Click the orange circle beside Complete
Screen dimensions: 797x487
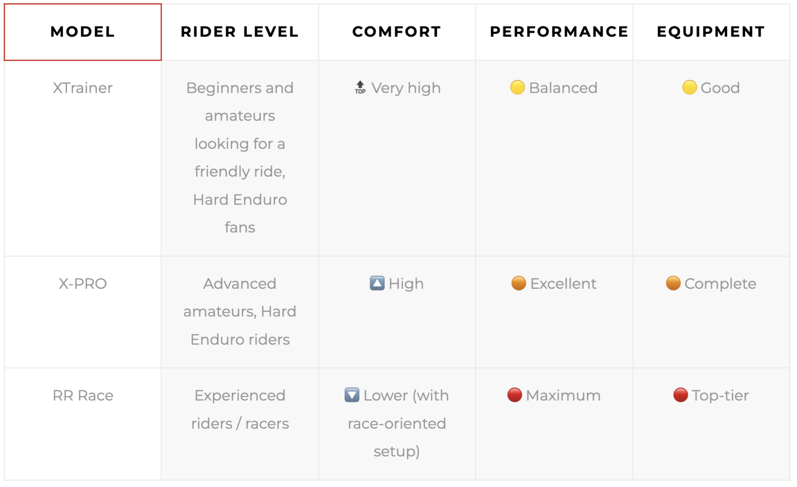click(x=673, y=283)
